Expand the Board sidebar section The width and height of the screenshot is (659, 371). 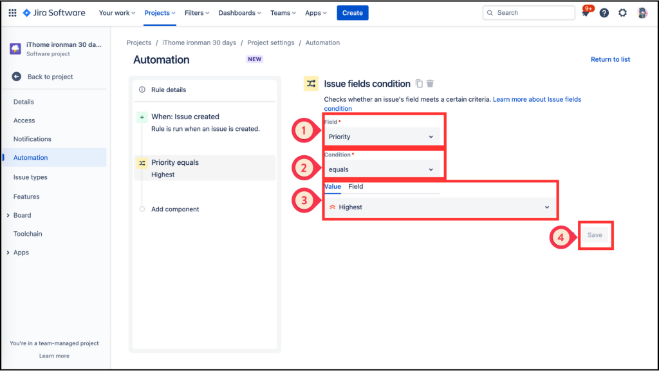point(8,215)
